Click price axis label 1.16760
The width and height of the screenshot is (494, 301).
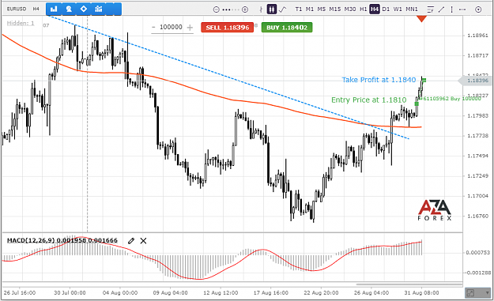click(477, 216)
